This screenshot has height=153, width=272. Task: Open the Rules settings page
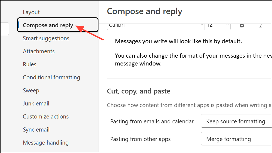pos(30,64)
